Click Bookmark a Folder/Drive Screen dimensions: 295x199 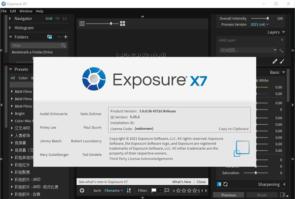32,52
